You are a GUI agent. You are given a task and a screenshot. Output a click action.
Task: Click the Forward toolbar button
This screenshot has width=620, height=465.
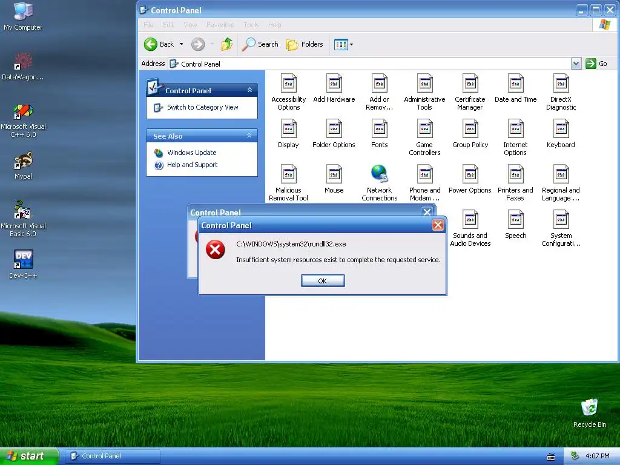[x=198, y=44]
